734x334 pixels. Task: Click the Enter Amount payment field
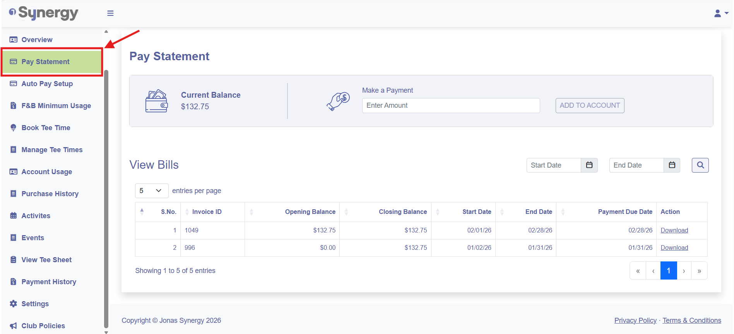(451, 106)
